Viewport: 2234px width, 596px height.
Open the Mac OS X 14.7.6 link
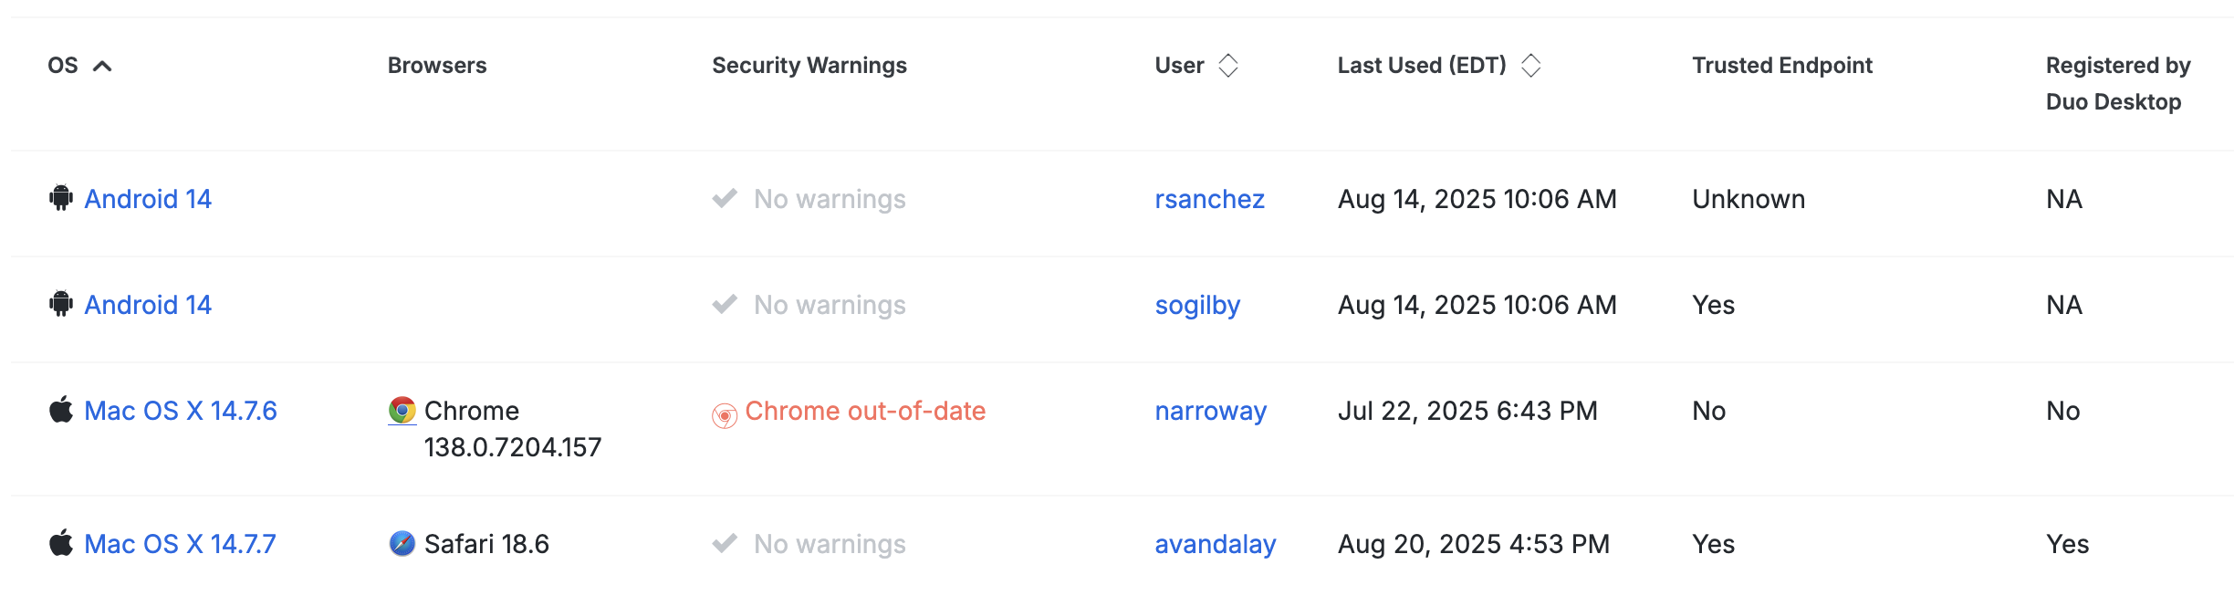point(181,411)
